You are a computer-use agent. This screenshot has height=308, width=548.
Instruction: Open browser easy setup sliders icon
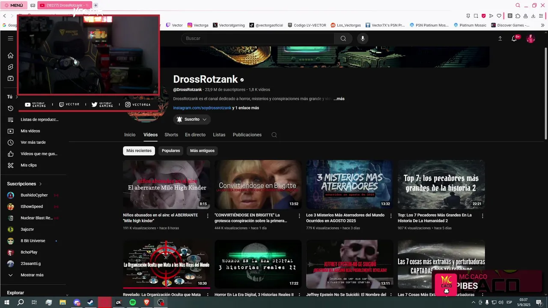tap(541, 16)
